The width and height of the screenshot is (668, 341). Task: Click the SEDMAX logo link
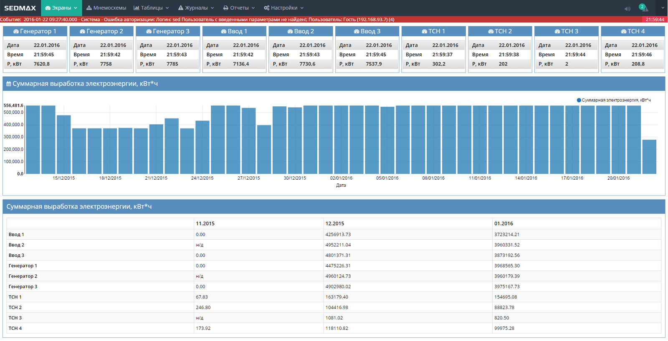click(20, 8)
